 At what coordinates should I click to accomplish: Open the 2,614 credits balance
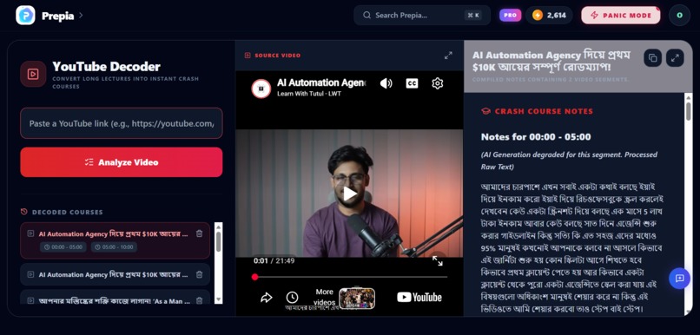tap(549, 15)
